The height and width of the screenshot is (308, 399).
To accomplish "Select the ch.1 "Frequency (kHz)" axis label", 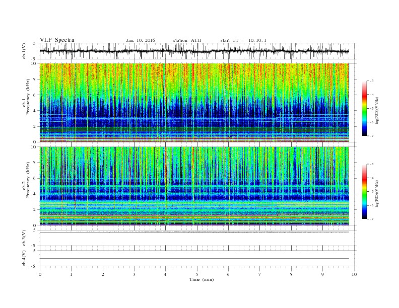I will [x=28, y=97].
